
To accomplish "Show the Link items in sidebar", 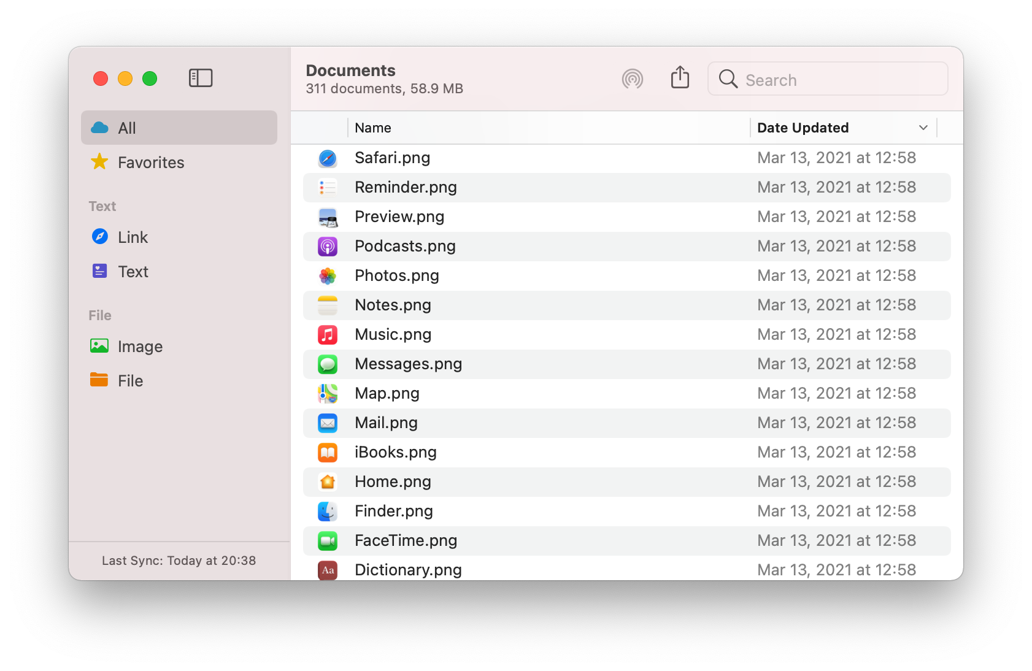I will point(179,237).
